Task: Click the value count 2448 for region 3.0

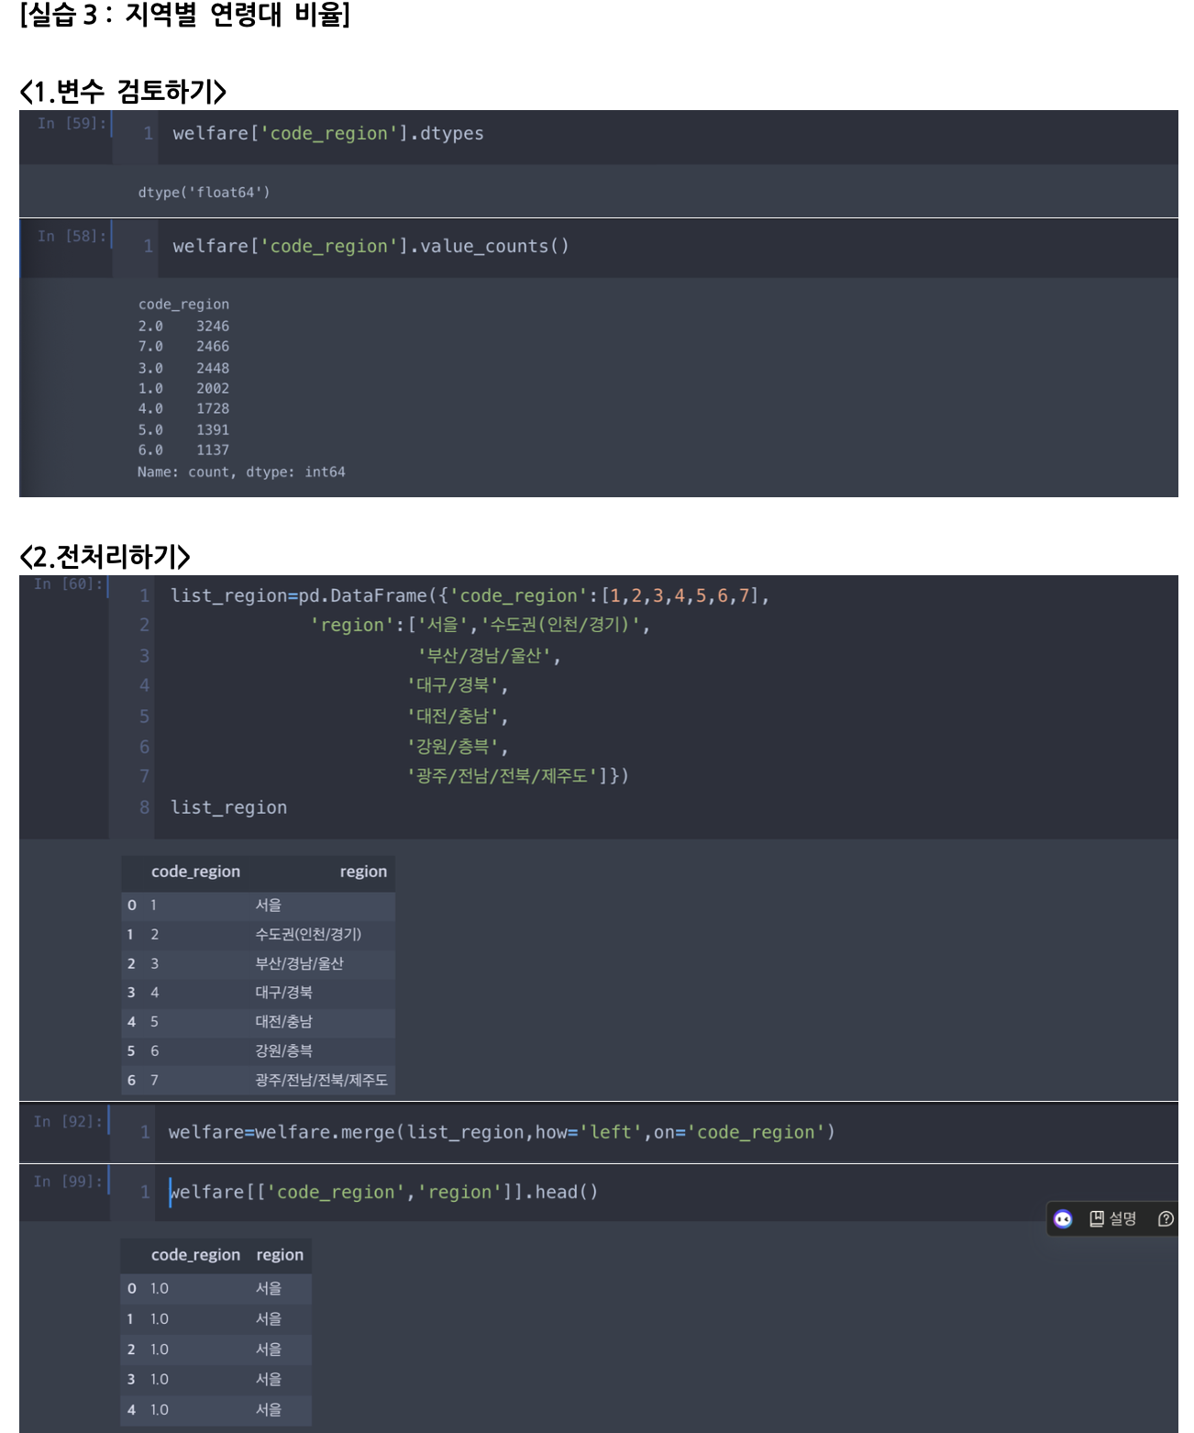Action: 213,368
